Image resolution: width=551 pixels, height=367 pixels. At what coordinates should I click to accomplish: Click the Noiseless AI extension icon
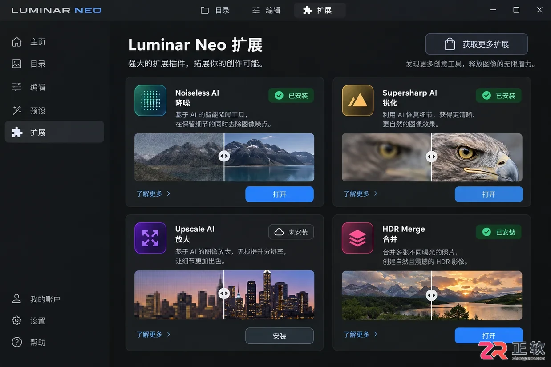click(x=150, y=101)
